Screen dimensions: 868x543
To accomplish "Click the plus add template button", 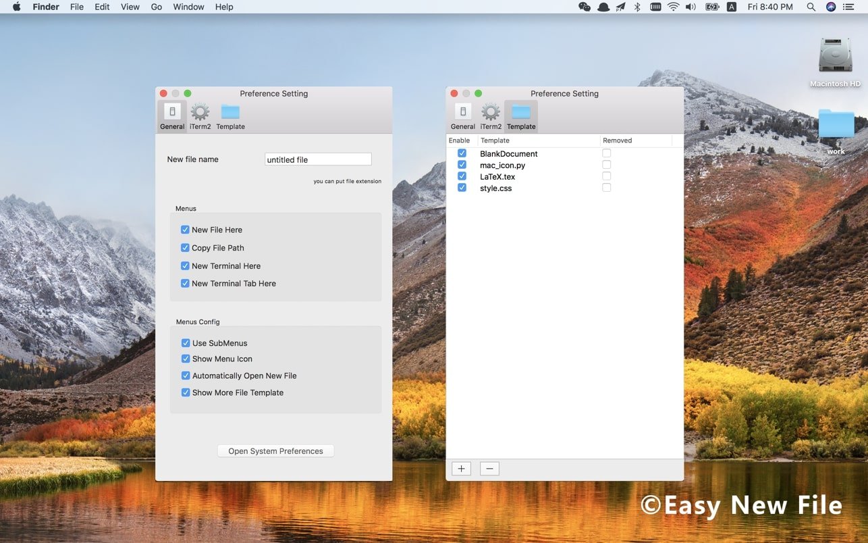I will click(x=461, y=469).
